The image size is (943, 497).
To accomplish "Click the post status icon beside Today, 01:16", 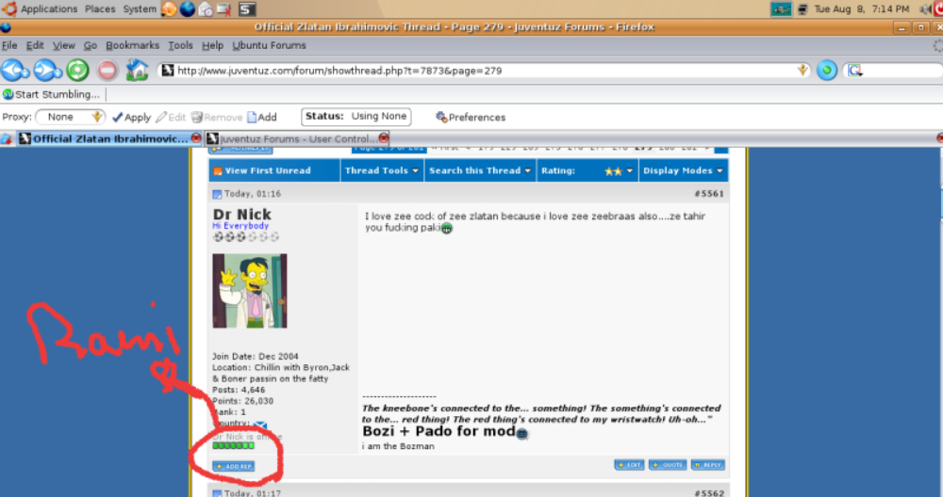I will coord(217,194).
